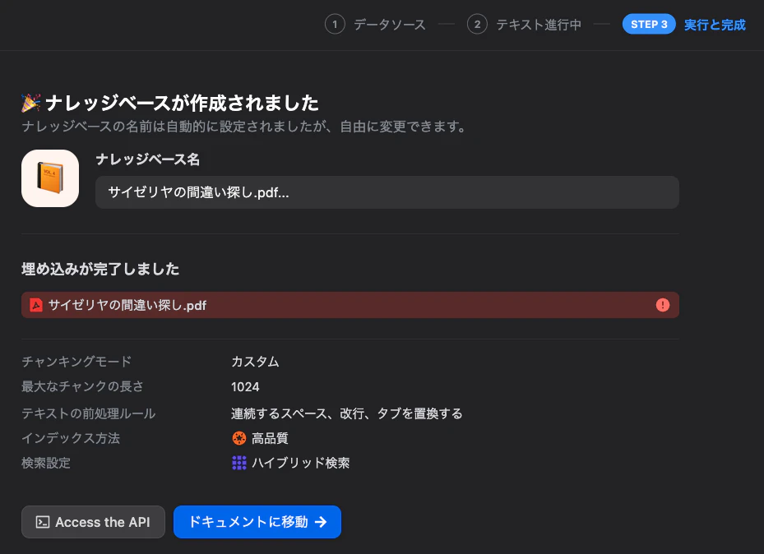Click the orange book knowledge base icon

[49, 178]
